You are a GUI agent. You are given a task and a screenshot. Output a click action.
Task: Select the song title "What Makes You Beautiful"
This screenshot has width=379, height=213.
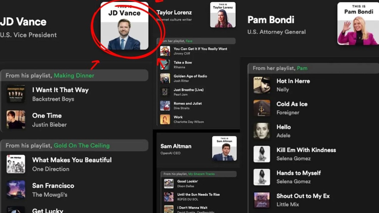pyautogui.click(x=72, y=160)
